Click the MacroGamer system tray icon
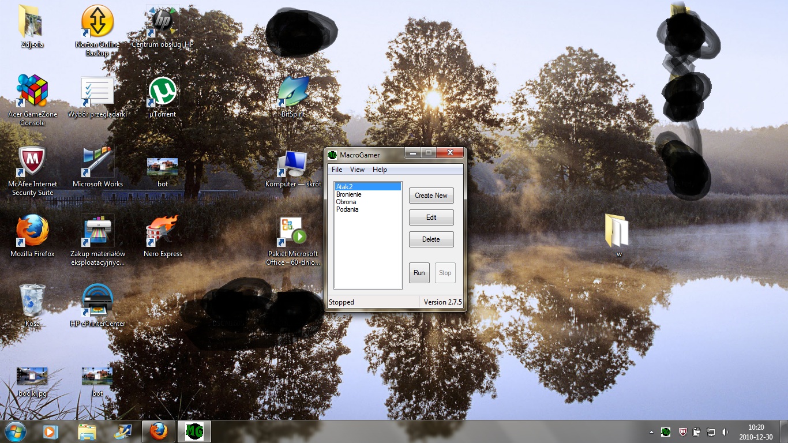 pyautogui.click(x=666, y=431)
